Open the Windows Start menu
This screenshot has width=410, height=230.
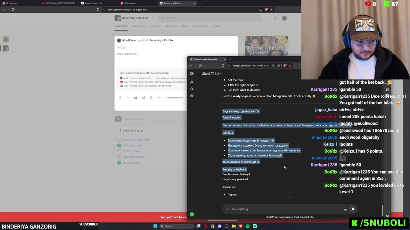(x=155, y=226)
